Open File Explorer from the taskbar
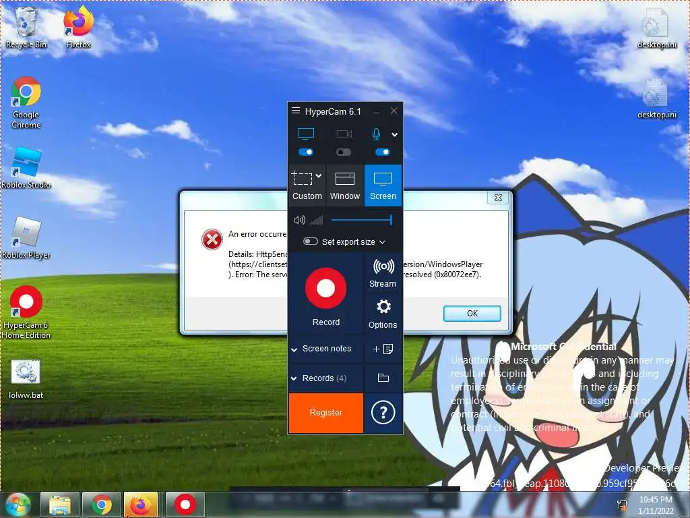The width and height of the screenshot is (690, 518). 60,505
